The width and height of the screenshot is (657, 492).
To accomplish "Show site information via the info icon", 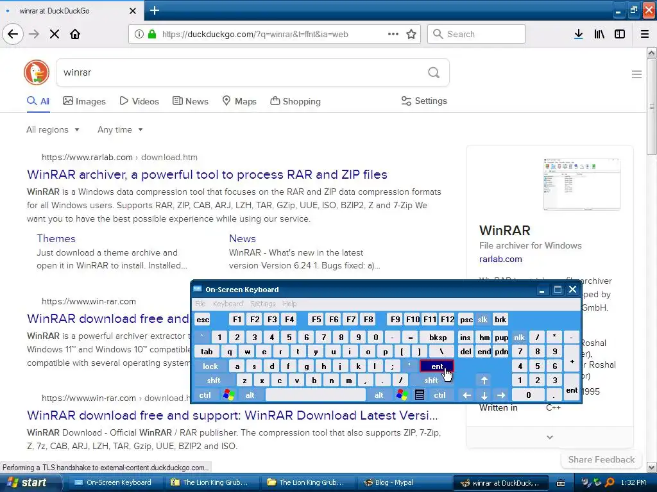I will pyautogui.click(x=139, y=35).
